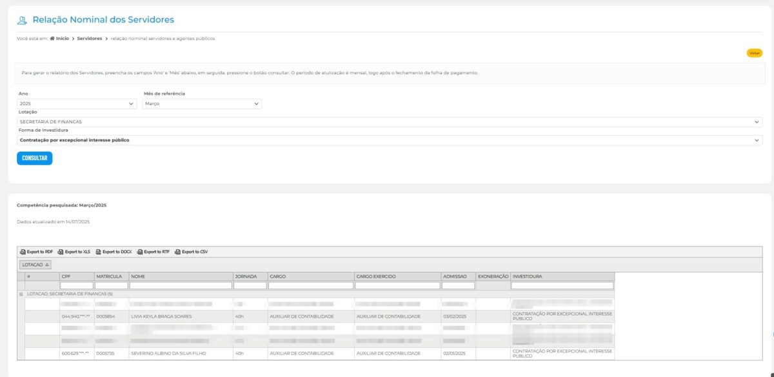Open the Mês de referência dropdown
The height and width of the screenshot is (377, 774).
[201, 103]
